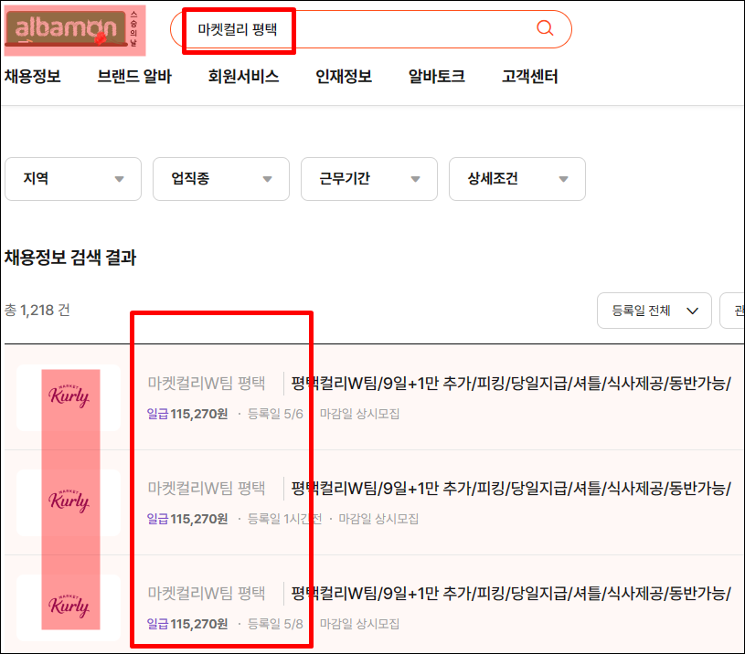Open job title in the 등록일 5/6 listing
Screen dimensions: 745x654
point(511,384)
